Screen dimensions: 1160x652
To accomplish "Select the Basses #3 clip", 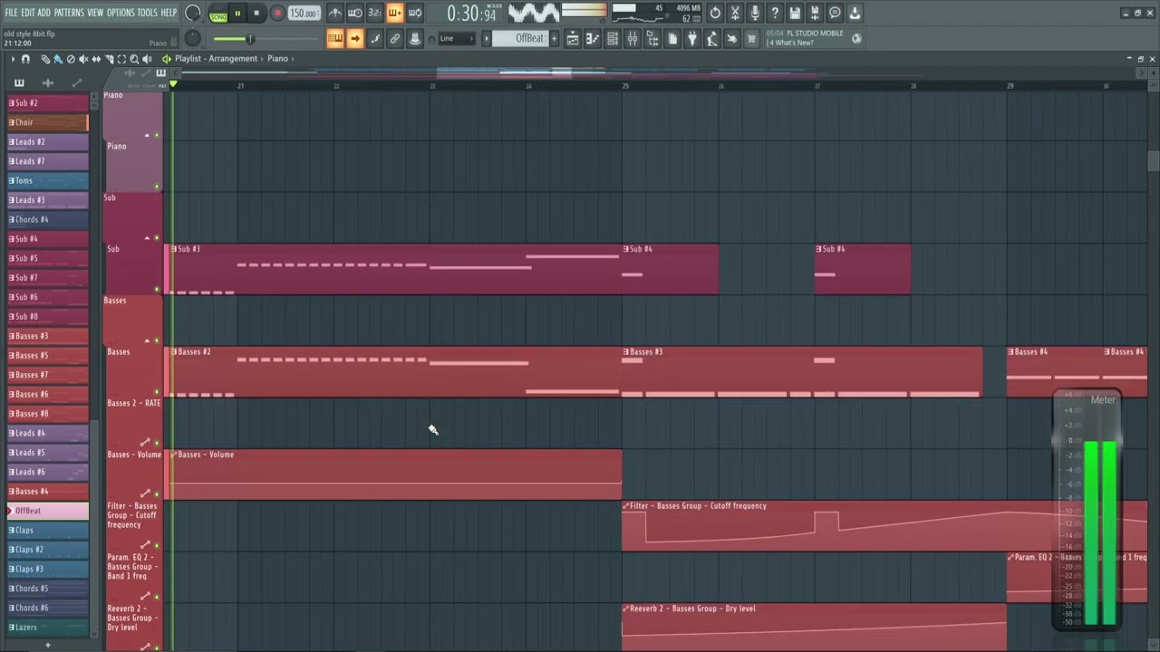I will tap(802, 371).
